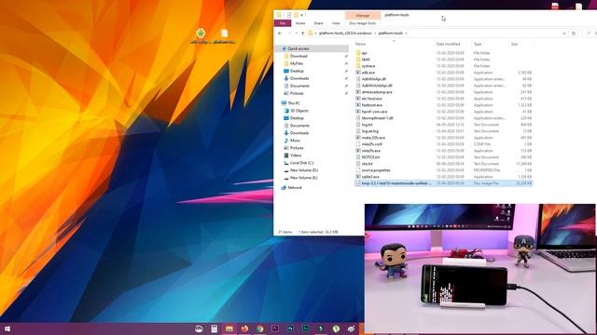Image resolution: width=597 pixels, height=335 pixels.
Task: Open recent locations dropdown beside navigation arrows
Action: (x=297, y=33)
